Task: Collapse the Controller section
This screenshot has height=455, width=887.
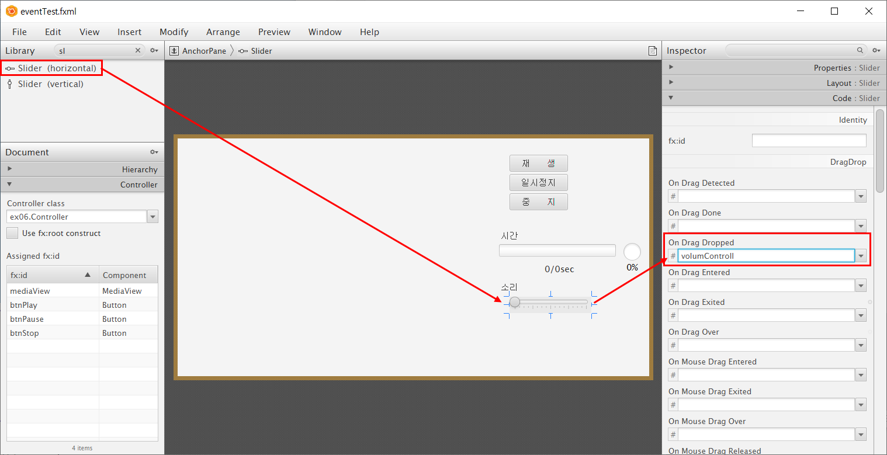Action: tap(82, 185)
